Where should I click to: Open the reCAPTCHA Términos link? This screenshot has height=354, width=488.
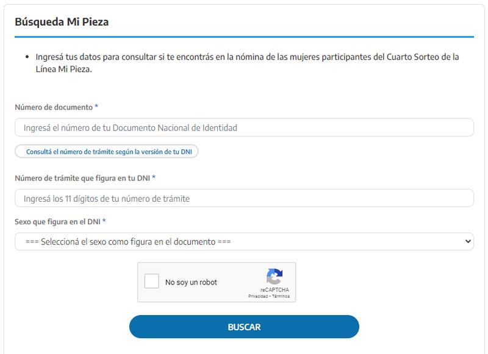(281, 296)
